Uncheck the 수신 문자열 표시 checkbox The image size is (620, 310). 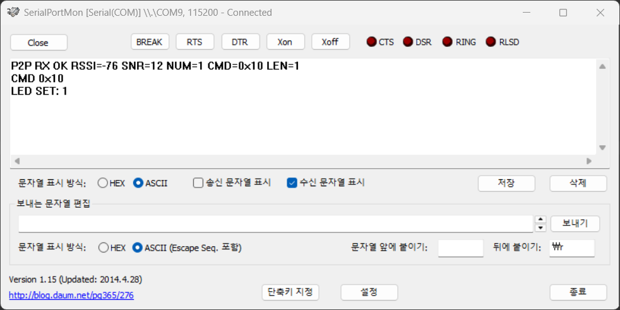coord(292,182)
